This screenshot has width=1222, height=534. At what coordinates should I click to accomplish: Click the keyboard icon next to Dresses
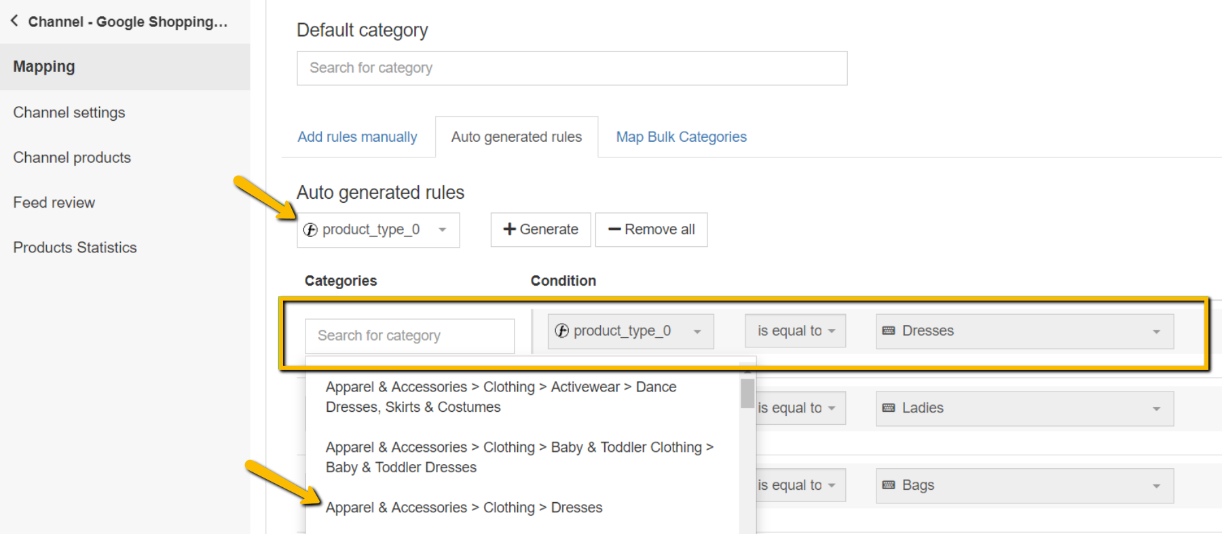click(x=889, y=330)
